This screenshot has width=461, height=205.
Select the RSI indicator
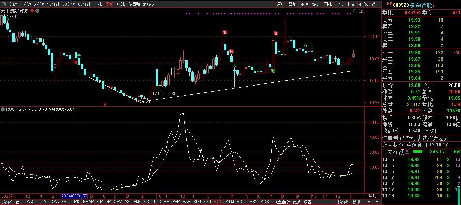click(x=167, y=202)
